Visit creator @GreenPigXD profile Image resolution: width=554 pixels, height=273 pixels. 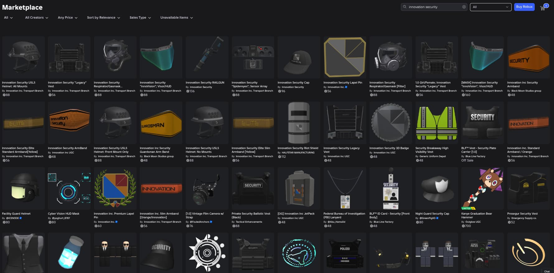click(x=428, y=218)
